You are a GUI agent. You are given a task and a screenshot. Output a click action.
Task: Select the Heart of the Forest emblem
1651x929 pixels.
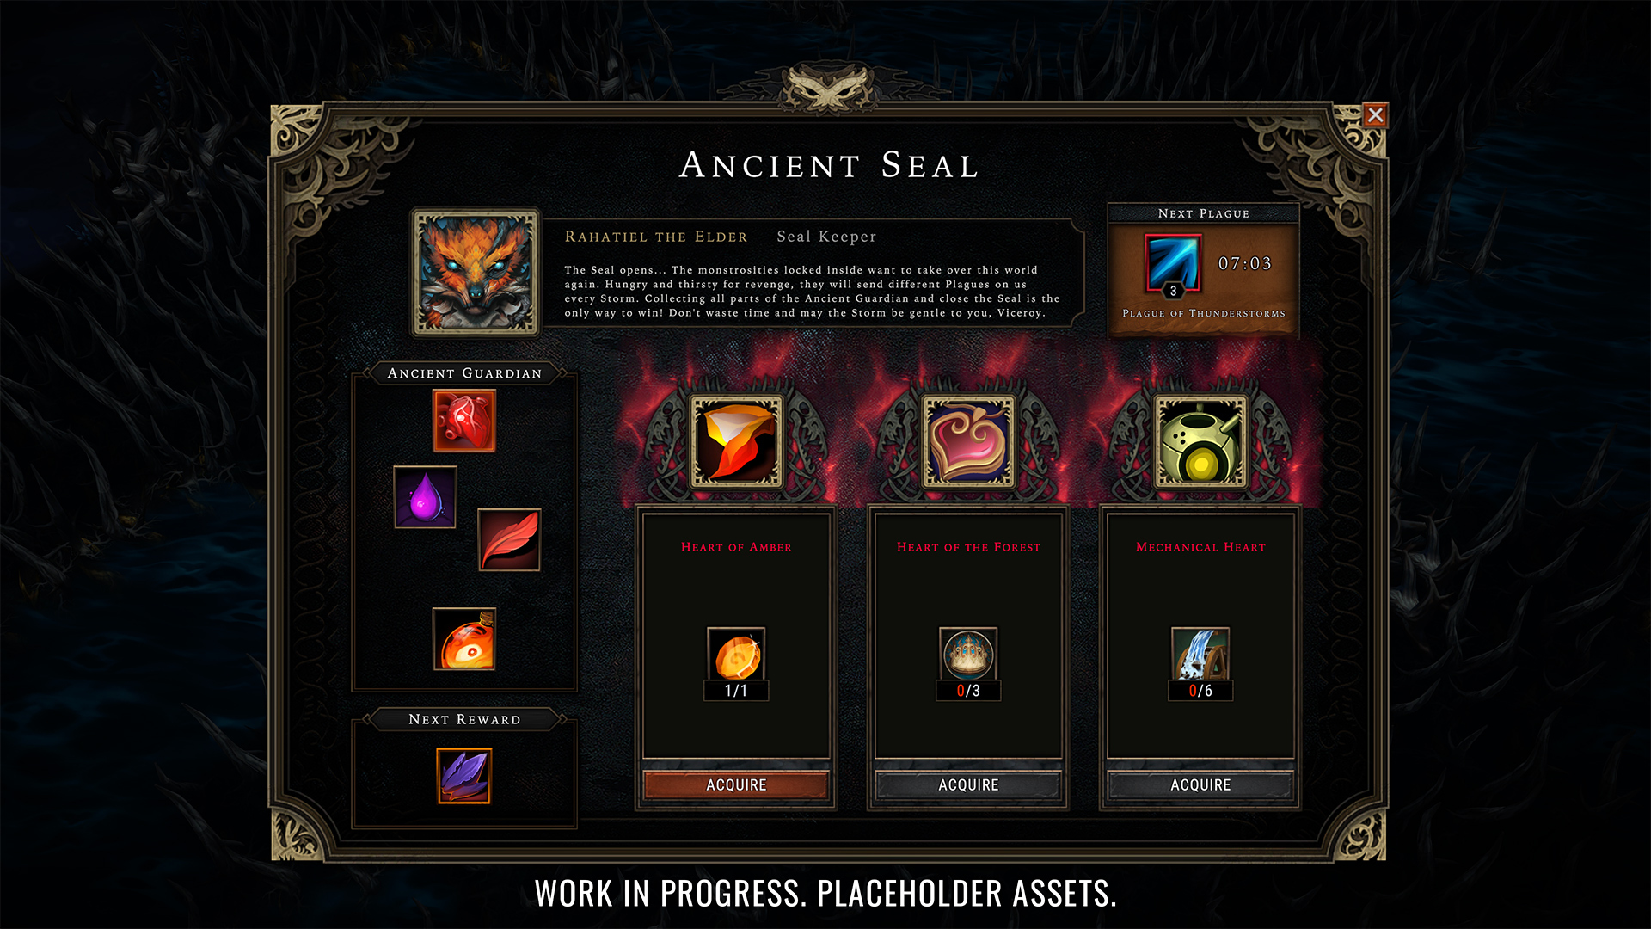click(968, 442)
